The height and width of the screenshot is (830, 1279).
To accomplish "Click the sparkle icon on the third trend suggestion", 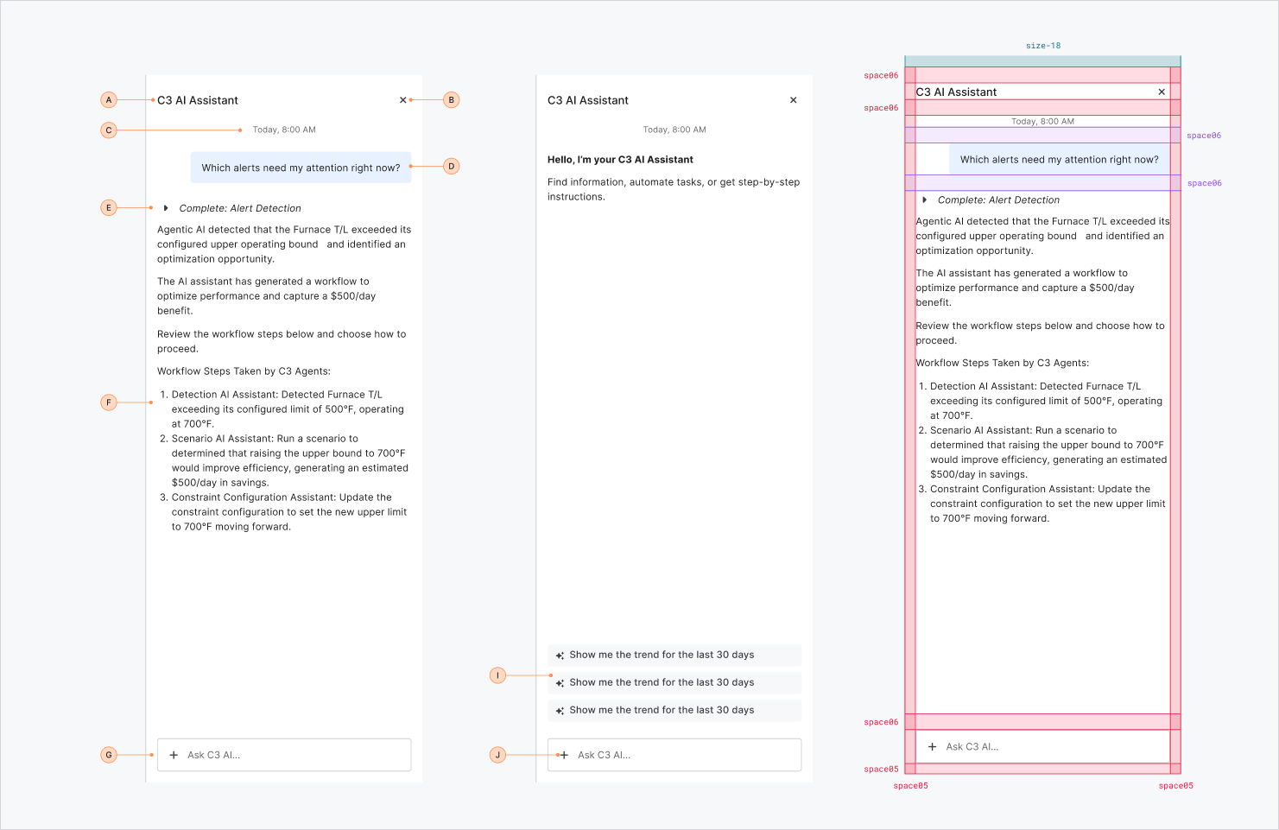I will 560,710.
